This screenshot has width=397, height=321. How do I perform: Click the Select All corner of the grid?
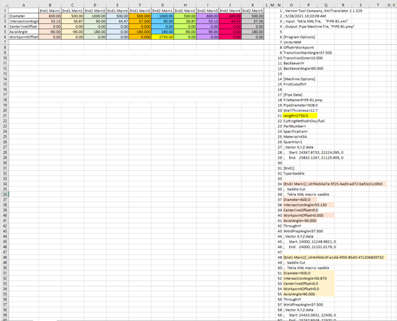tap(5, 5)
